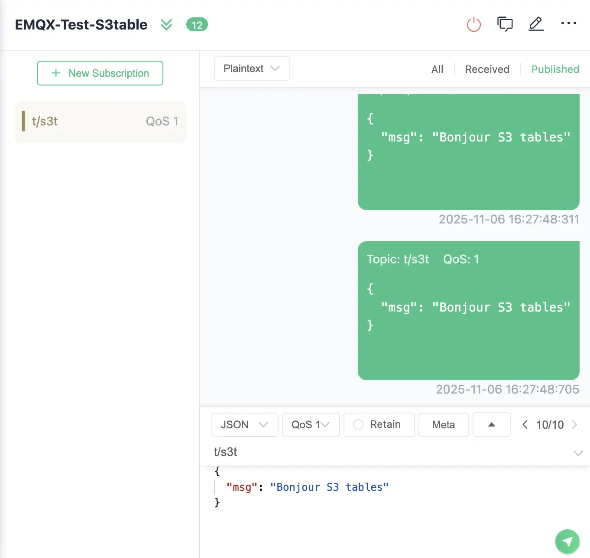Show All messages tab
The image size is (590, 558).
[x=437, y=69]
